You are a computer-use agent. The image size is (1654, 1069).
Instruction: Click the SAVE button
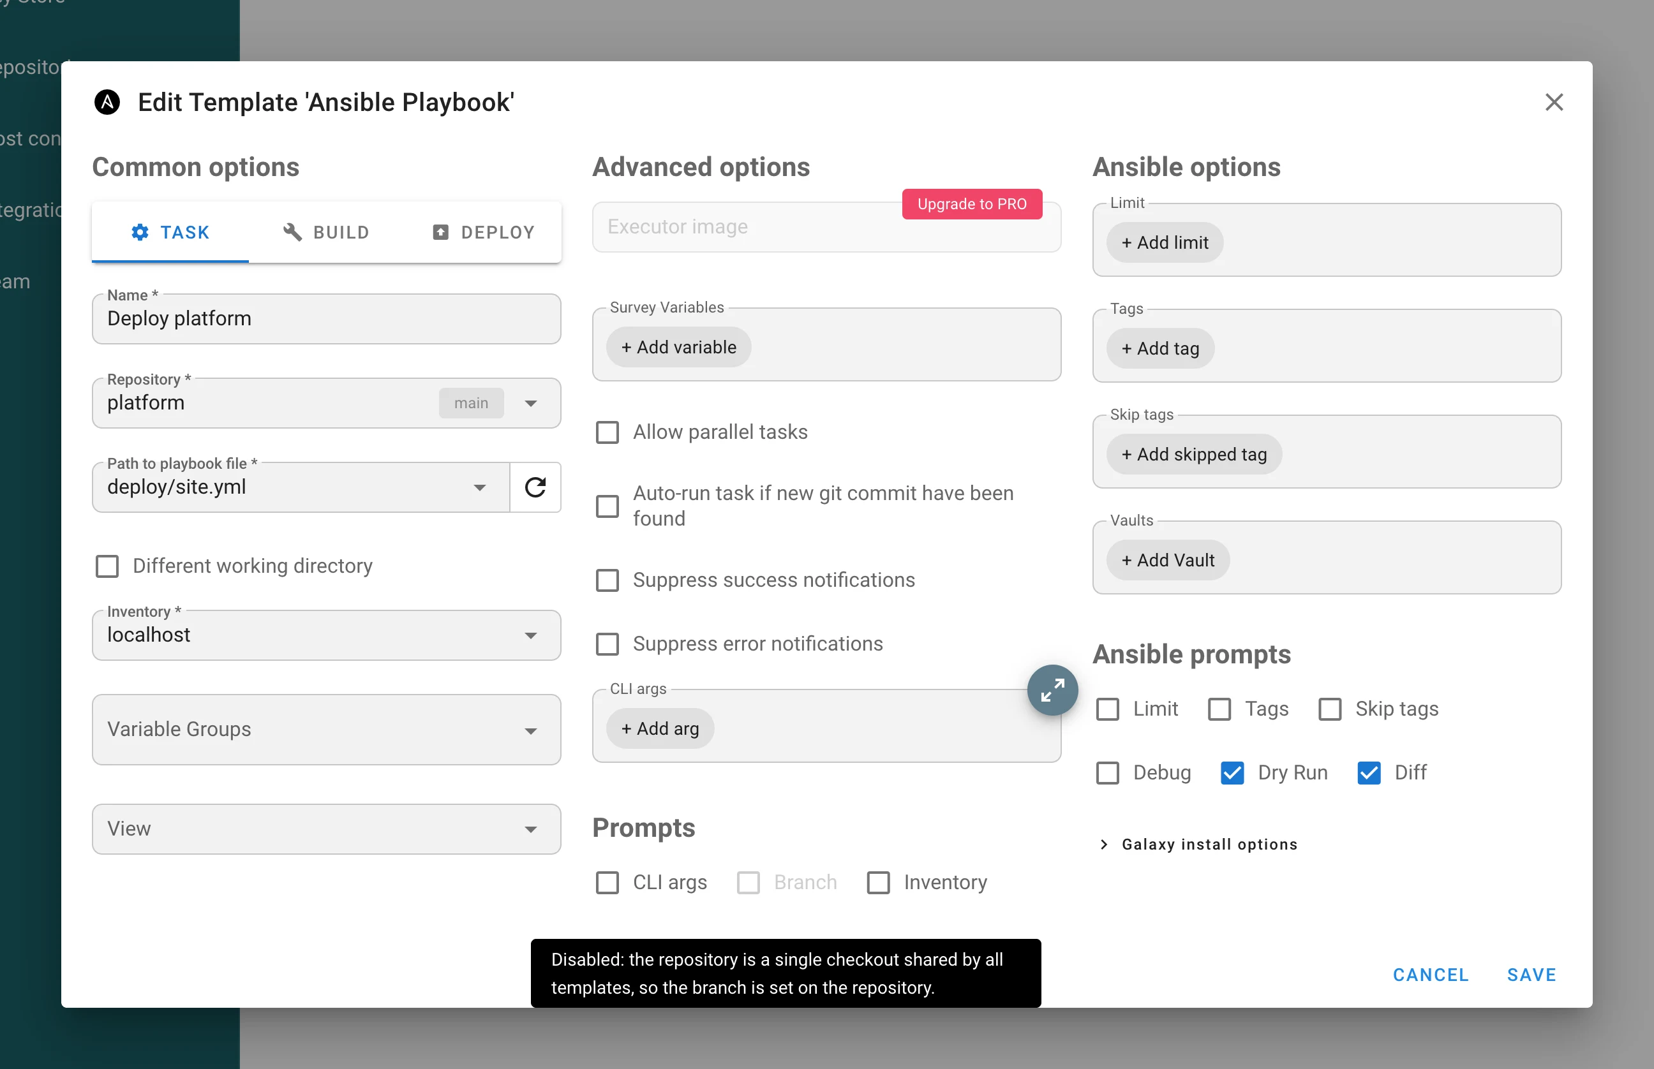click(1531, 975)
